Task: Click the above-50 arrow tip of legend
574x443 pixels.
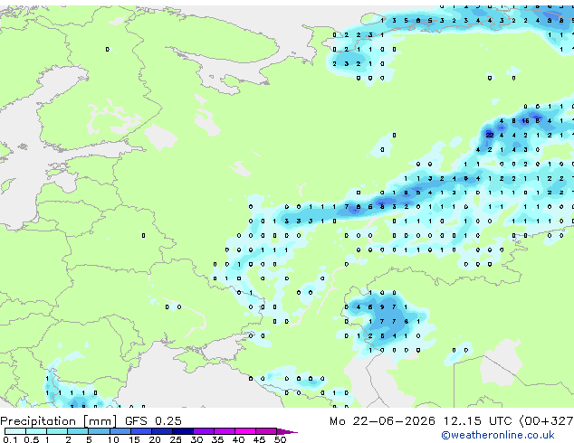Action: (x=287, y=431)
